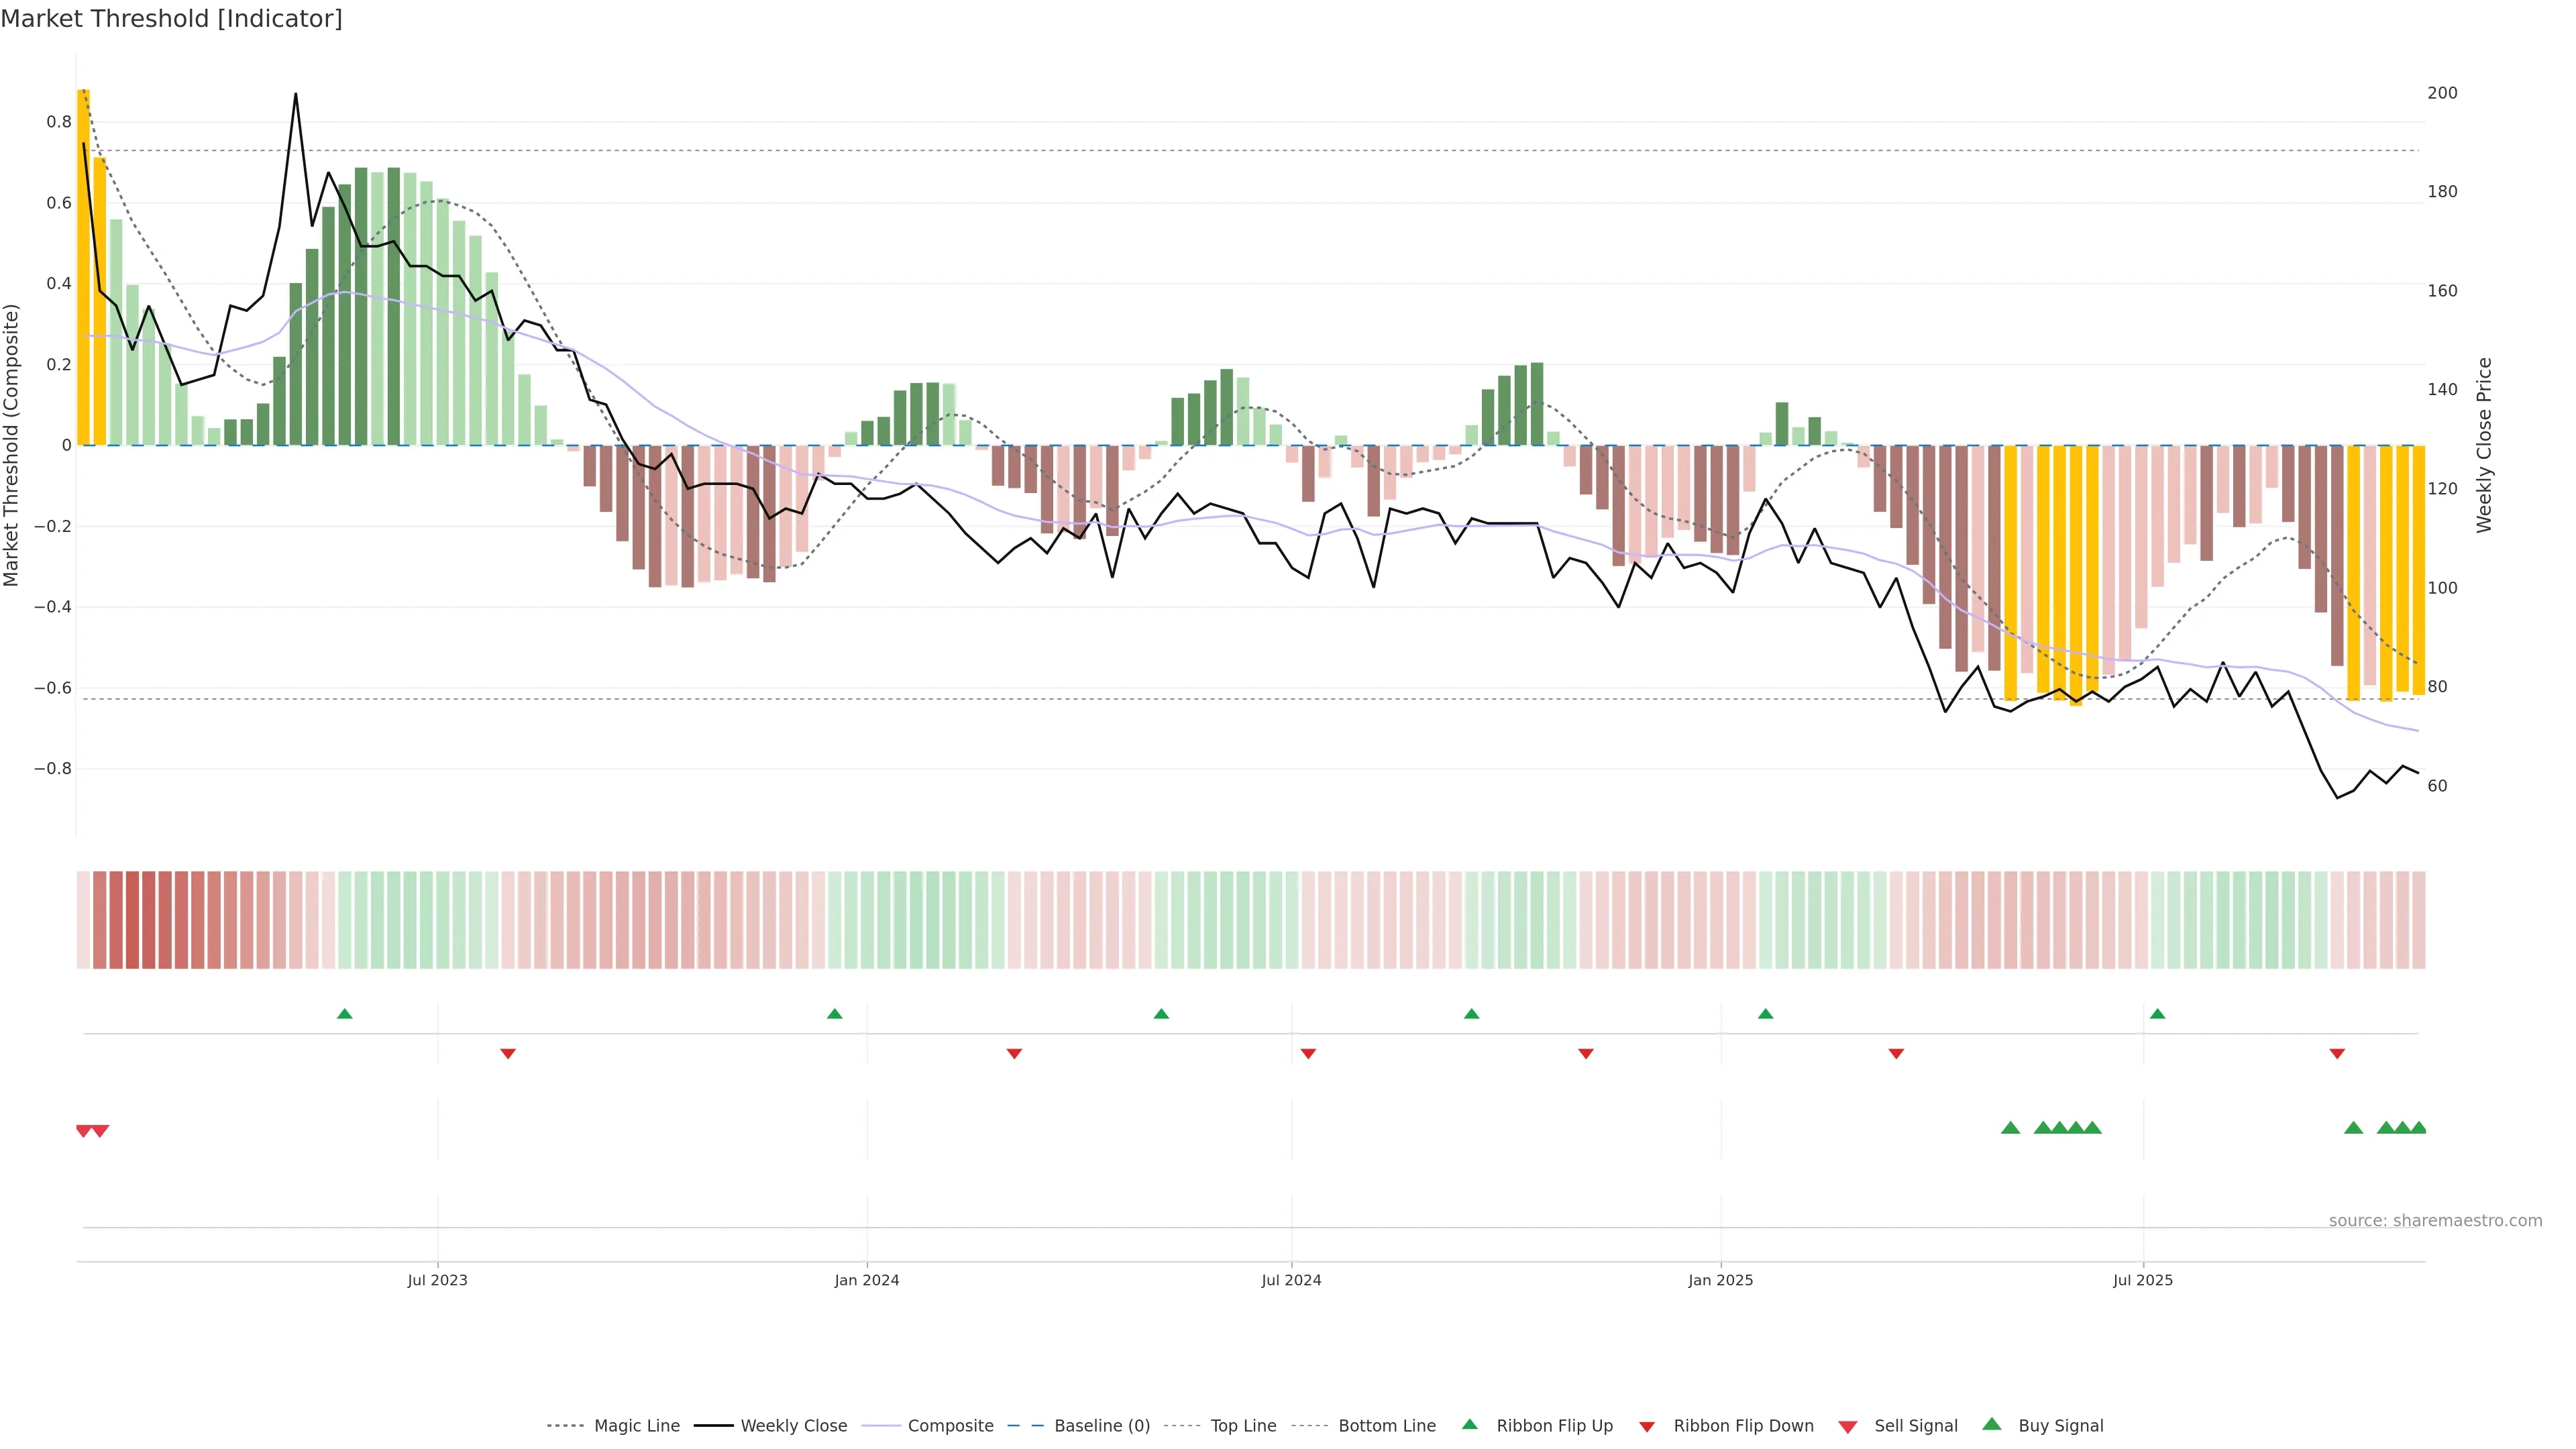Click Top Line legend item
The height and width of the screenshot is (1449, 2576).
[1243, 1426]
